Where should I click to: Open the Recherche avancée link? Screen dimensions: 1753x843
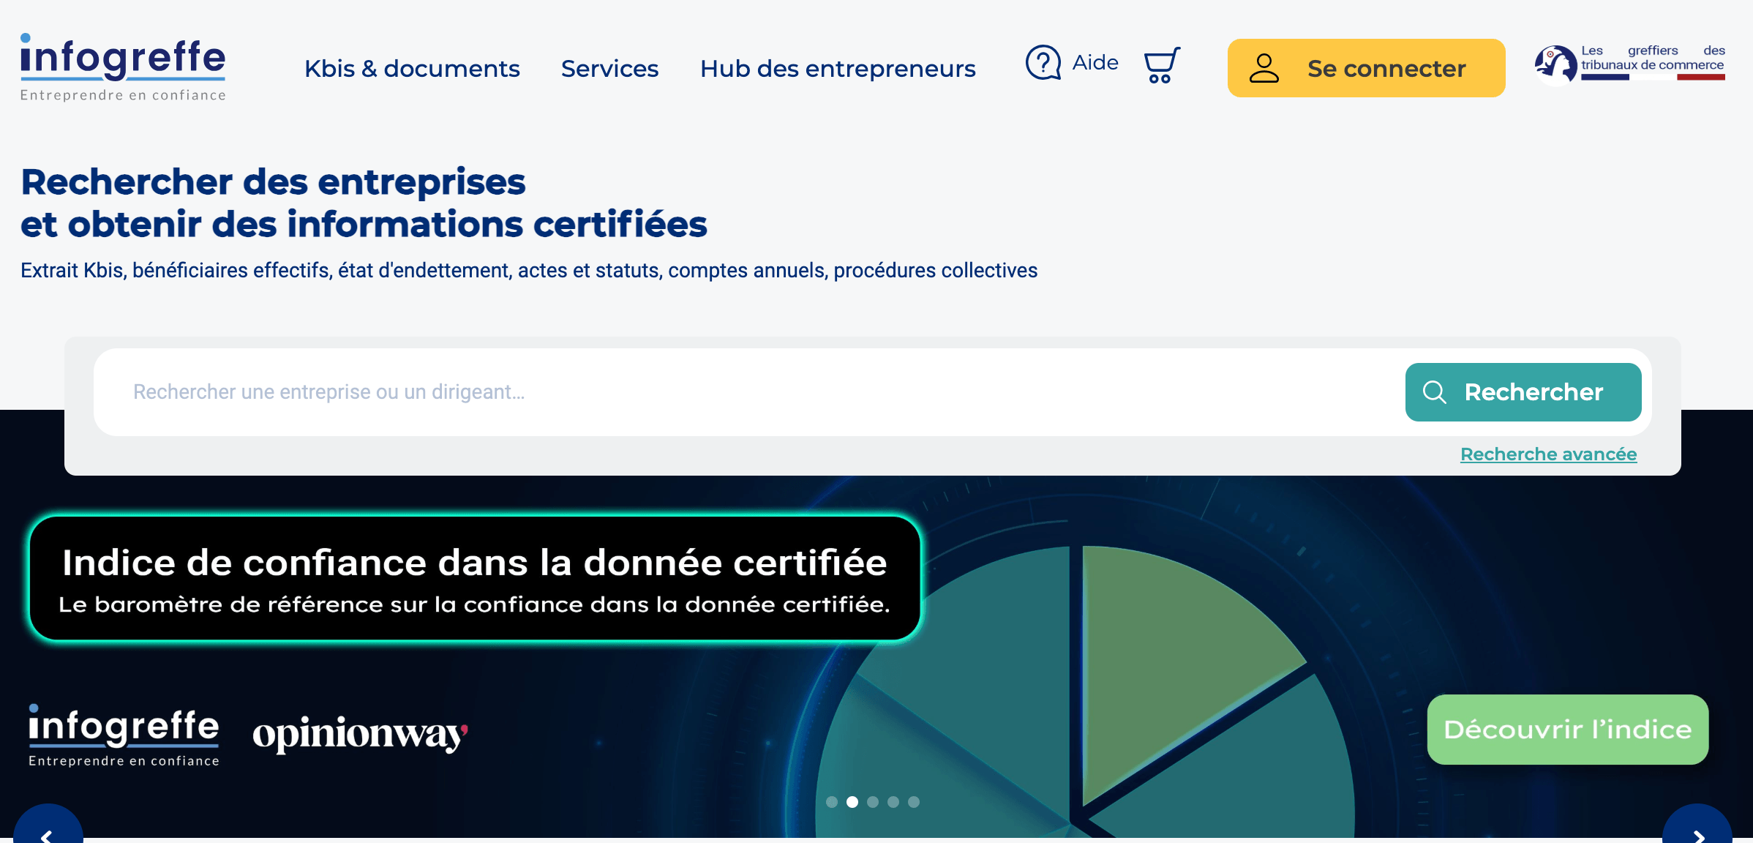click(x=1548, y=454)
